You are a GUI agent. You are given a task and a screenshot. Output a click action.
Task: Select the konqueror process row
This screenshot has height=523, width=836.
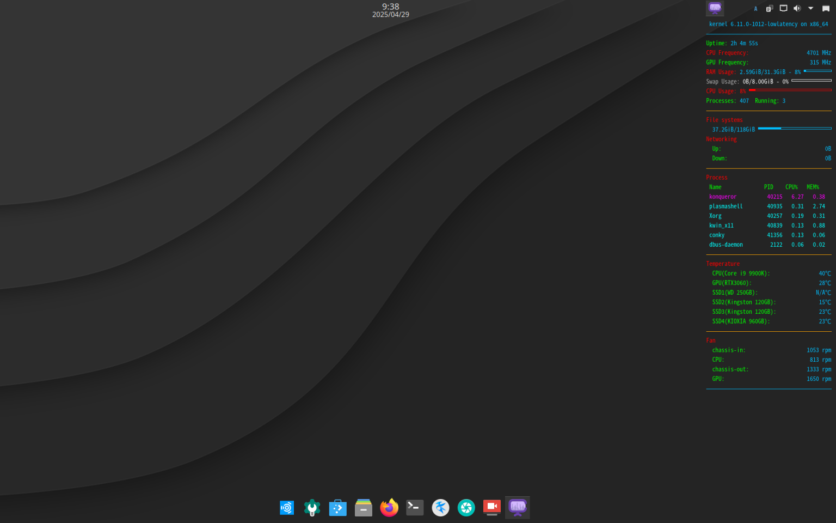[767, 197]
